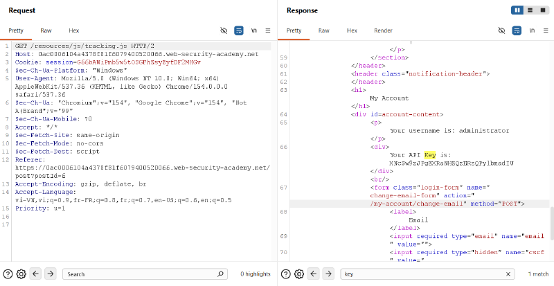This screenshot has width=554, height=286.
Task: Click Response search field containing 'key'
Action: tap(427, 274)
